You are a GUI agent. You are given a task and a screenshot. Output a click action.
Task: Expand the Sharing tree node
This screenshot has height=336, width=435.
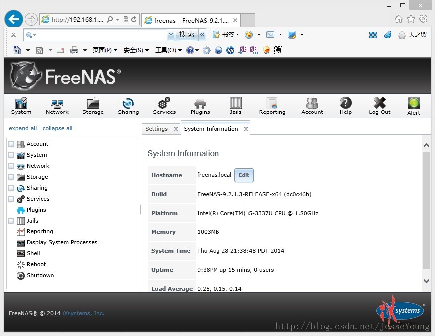[11, 188]
